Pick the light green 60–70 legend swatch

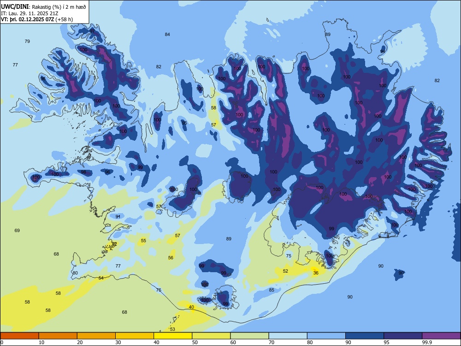point(249,336)
